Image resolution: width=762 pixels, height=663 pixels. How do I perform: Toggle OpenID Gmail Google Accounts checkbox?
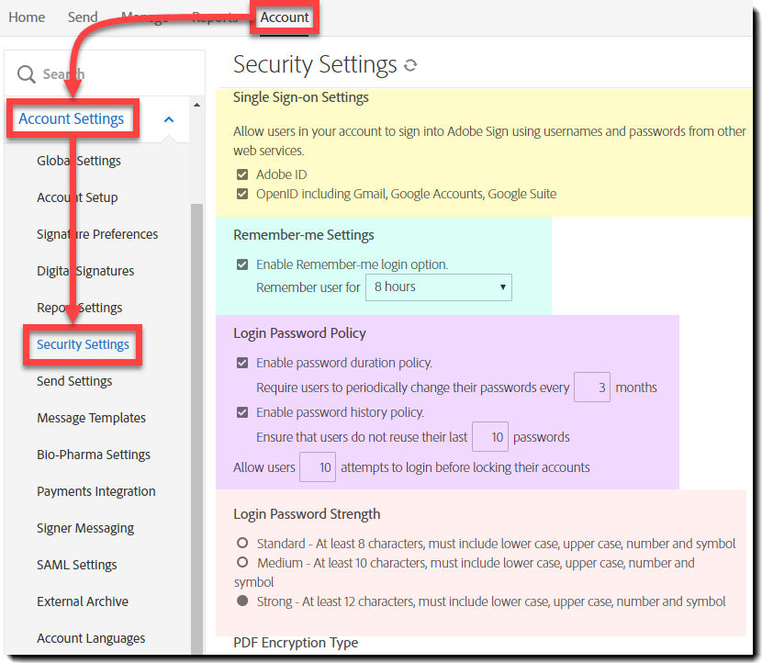(x=242, y=194)
